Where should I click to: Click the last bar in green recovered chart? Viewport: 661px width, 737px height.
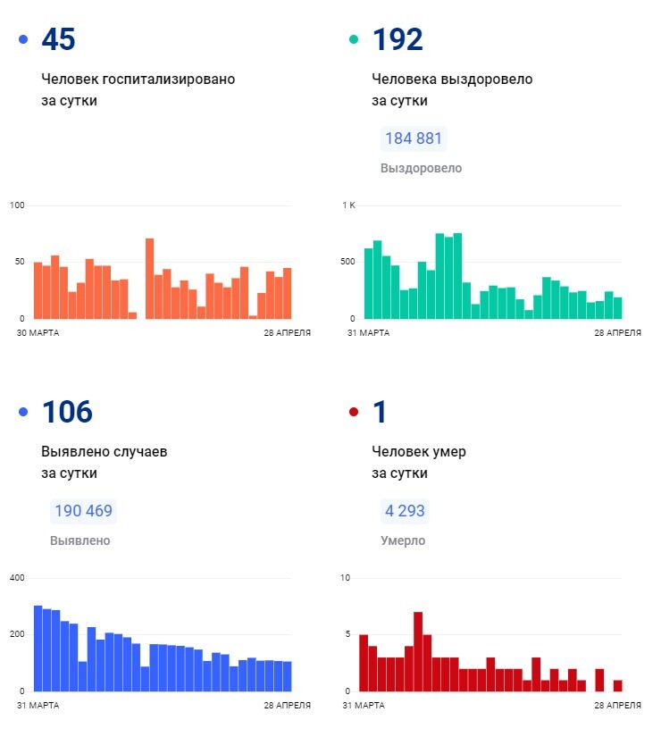617,308
